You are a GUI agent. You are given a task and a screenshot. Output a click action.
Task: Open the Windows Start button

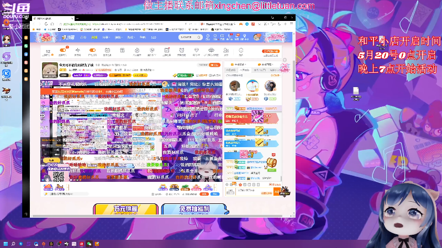[x=6, y=244]
